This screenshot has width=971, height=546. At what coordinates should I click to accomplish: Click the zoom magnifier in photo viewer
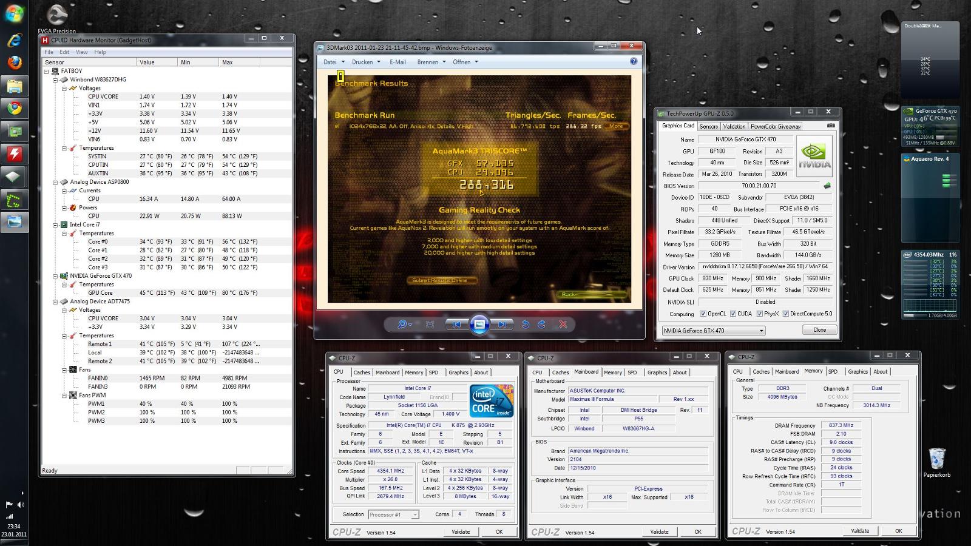point(403,325)
